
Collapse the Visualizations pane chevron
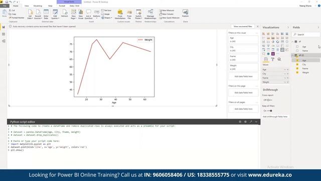tap(288, 27)
